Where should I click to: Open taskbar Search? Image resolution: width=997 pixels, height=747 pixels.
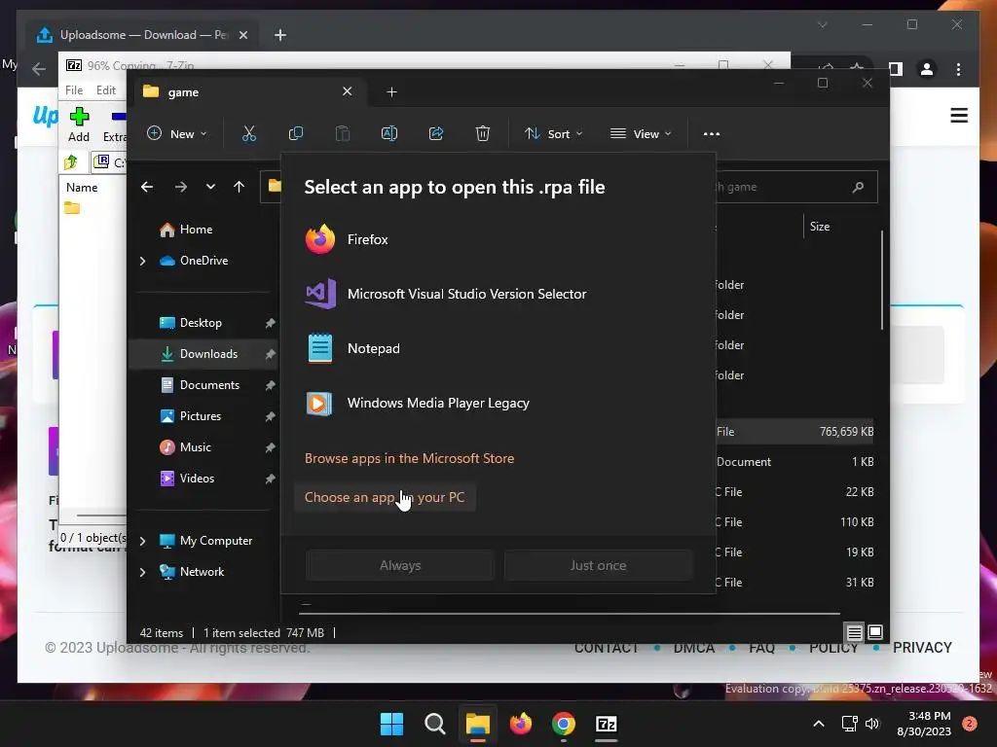click(x=435, y=724)
